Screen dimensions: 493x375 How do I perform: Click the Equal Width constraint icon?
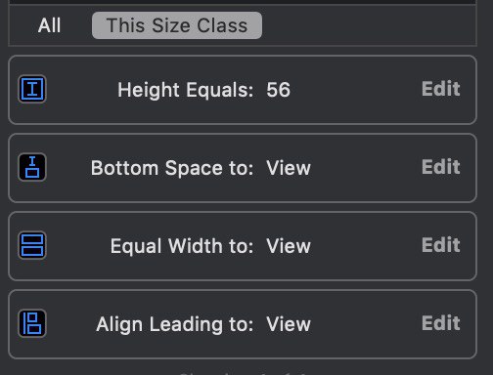click(x=32, y=245)
